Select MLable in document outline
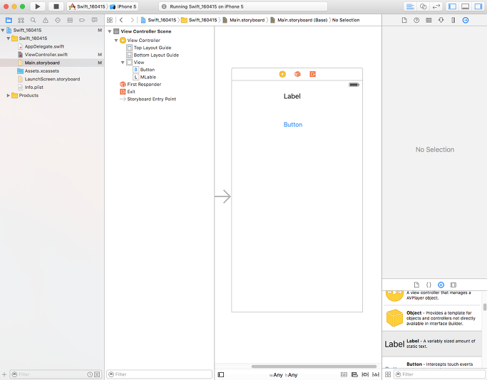Image resolution: width=487 pixels, height=380 pixels. [148, 77]
